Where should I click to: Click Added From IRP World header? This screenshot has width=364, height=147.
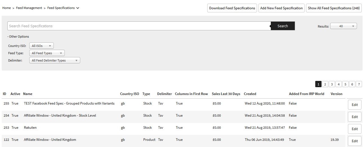[x=307, y=94]
